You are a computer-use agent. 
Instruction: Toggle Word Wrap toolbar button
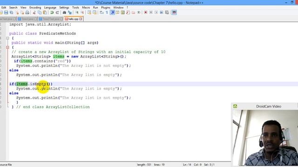[102, 13]
